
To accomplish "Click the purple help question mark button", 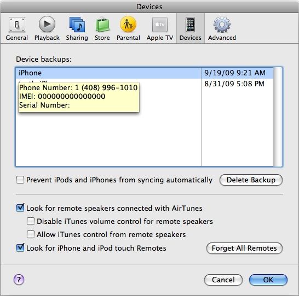I will pyautogui.click(x=19, y=280).
